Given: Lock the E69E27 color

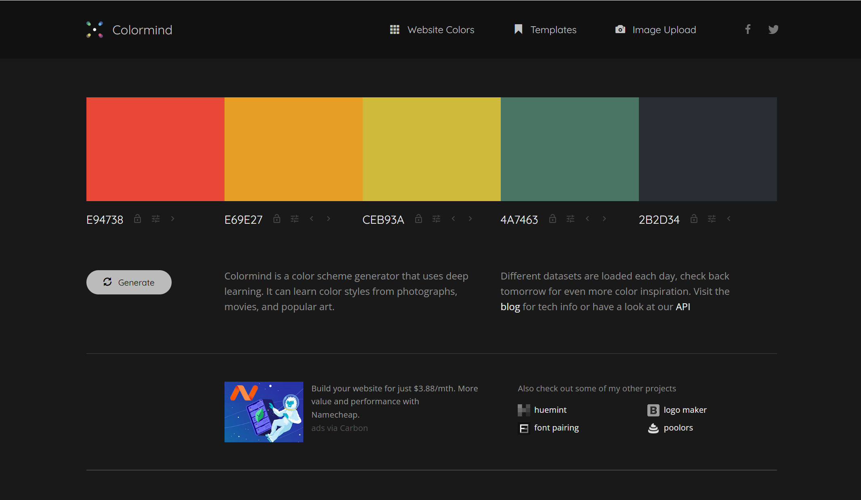Looking at the screenshot, I should (x=277, y=219).
